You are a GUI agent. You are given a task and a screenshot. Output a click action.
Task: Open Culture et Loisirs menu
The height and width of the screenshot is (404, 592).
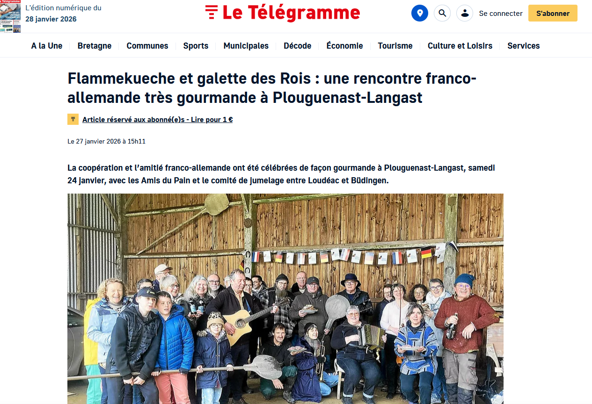pos(460,46)
